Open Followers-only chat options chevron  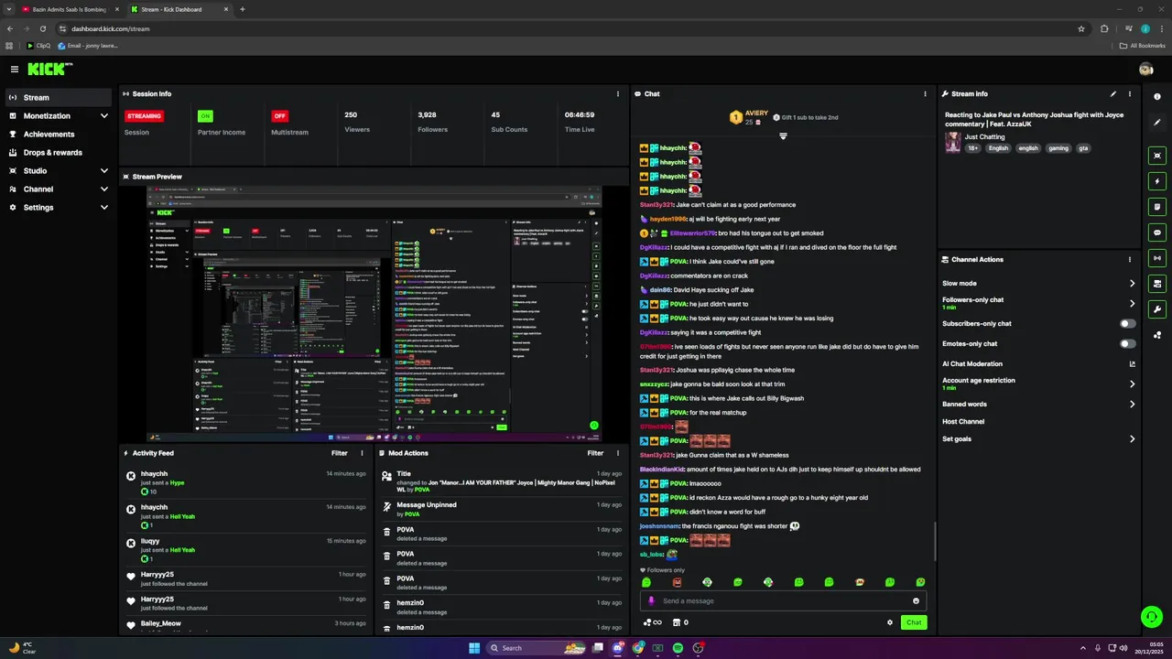point(1132,303)
